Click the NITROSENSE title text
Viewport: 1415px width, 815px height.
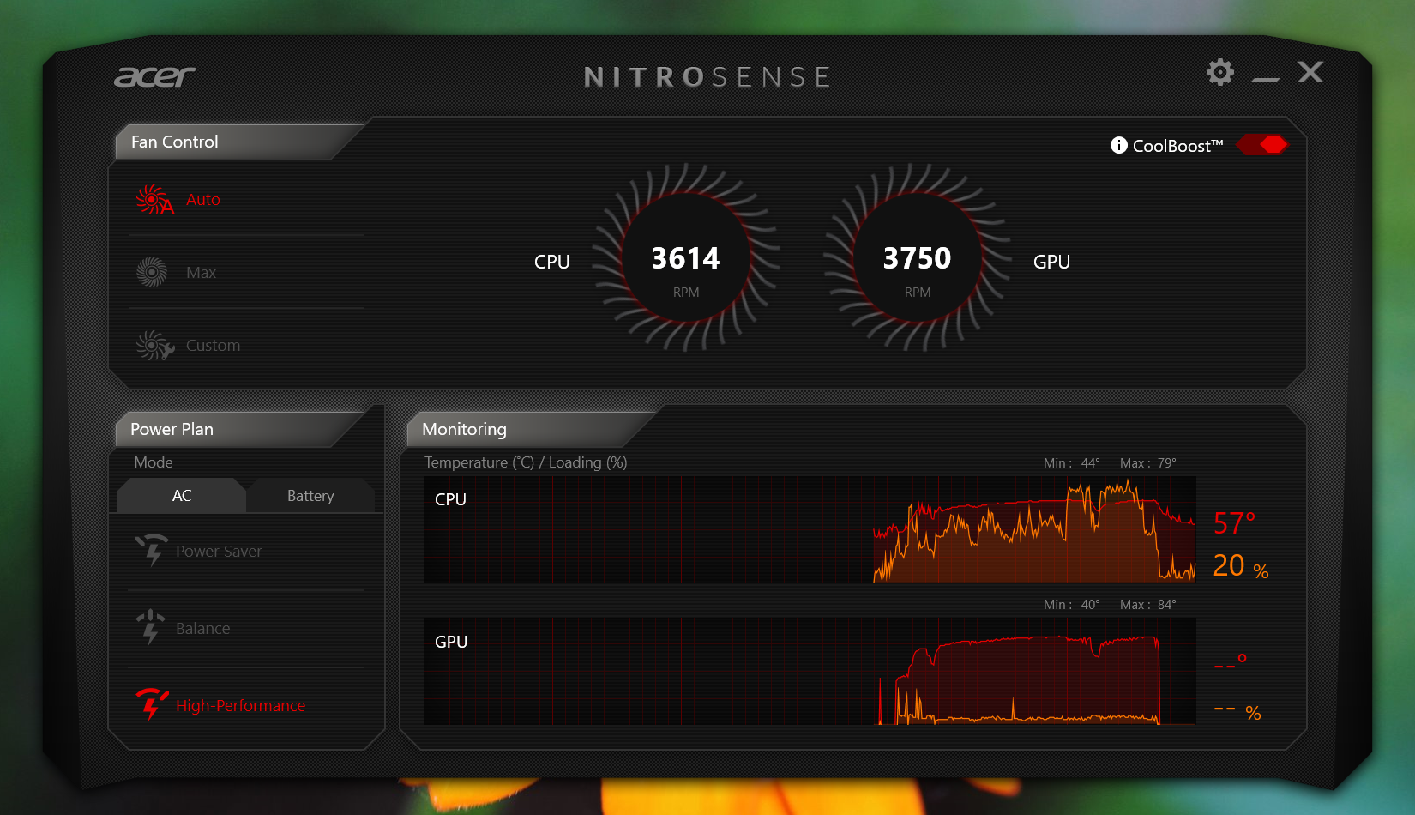point(707,77)
